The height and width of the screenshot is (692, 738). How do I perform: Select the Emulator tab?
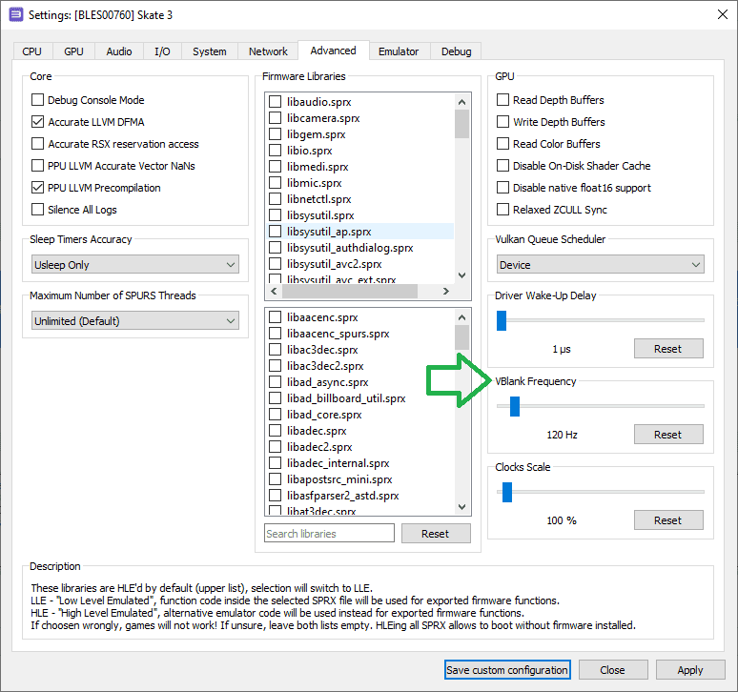[399, 51]
